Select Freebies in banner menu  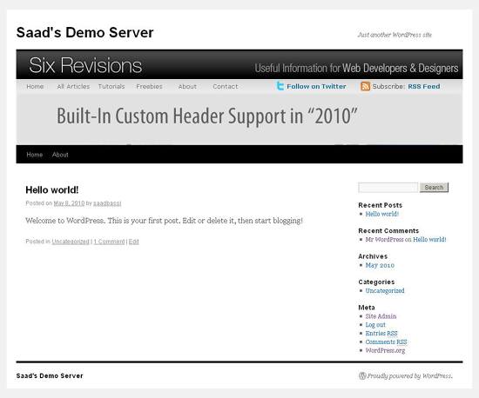coord(150,87)
